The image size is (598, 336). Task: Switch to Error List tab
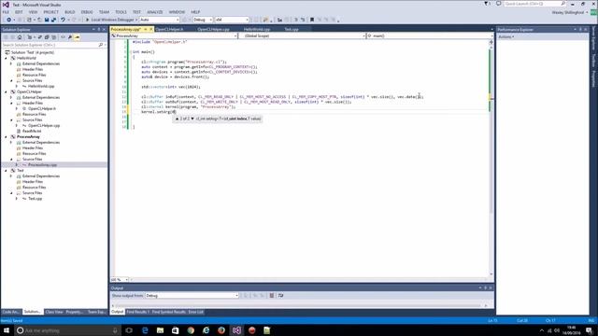[x=195, y=312]
